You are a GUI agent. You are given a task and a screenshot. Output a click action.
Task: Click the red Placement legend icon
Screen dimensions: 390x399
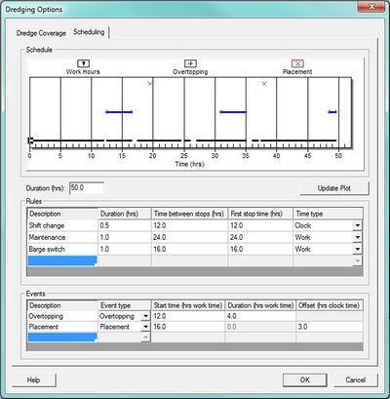[x=297, y=63]
